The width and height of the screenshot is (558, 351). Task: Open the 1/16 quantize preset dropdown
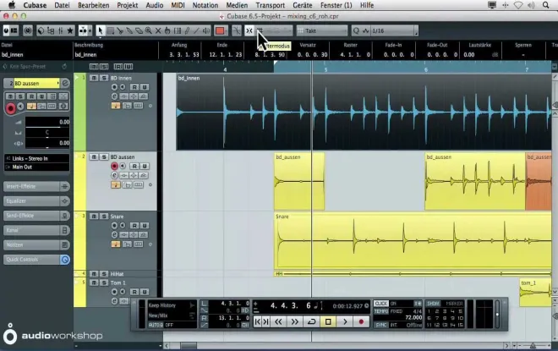394,31
